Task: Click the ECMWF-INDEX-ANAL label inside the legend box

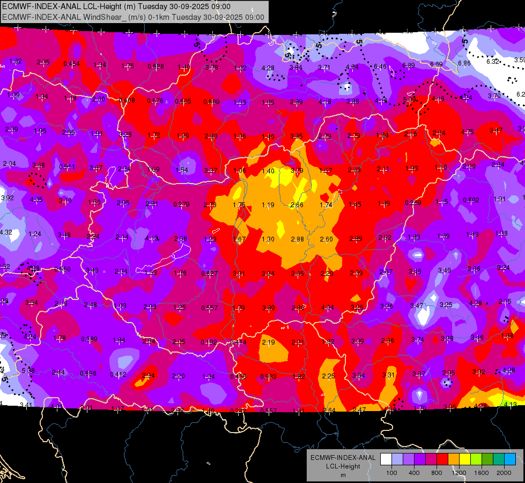Action: (x=343, y=458)
